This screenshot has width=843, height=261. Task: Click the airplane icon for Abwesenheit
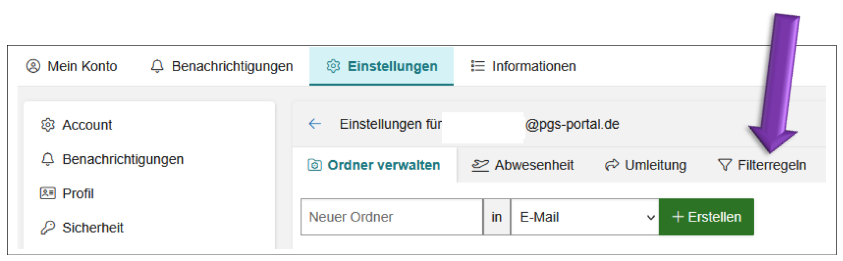[x=480, y=165]
